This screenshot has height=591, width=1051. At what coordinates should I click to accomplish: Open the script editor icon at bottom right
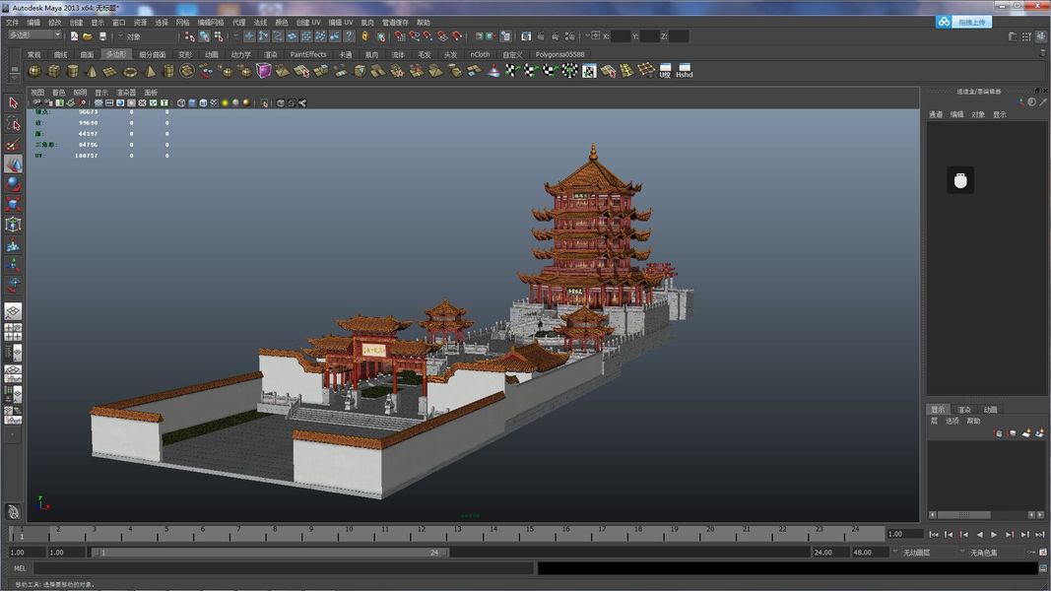click(x=1043, y=568)
